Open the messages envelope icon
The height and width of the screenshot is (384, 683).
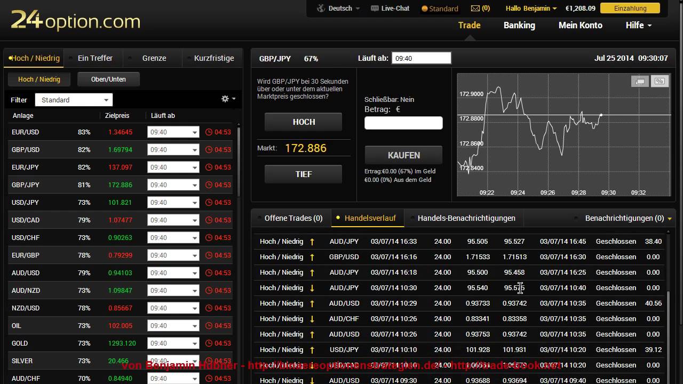coord(475,9)
